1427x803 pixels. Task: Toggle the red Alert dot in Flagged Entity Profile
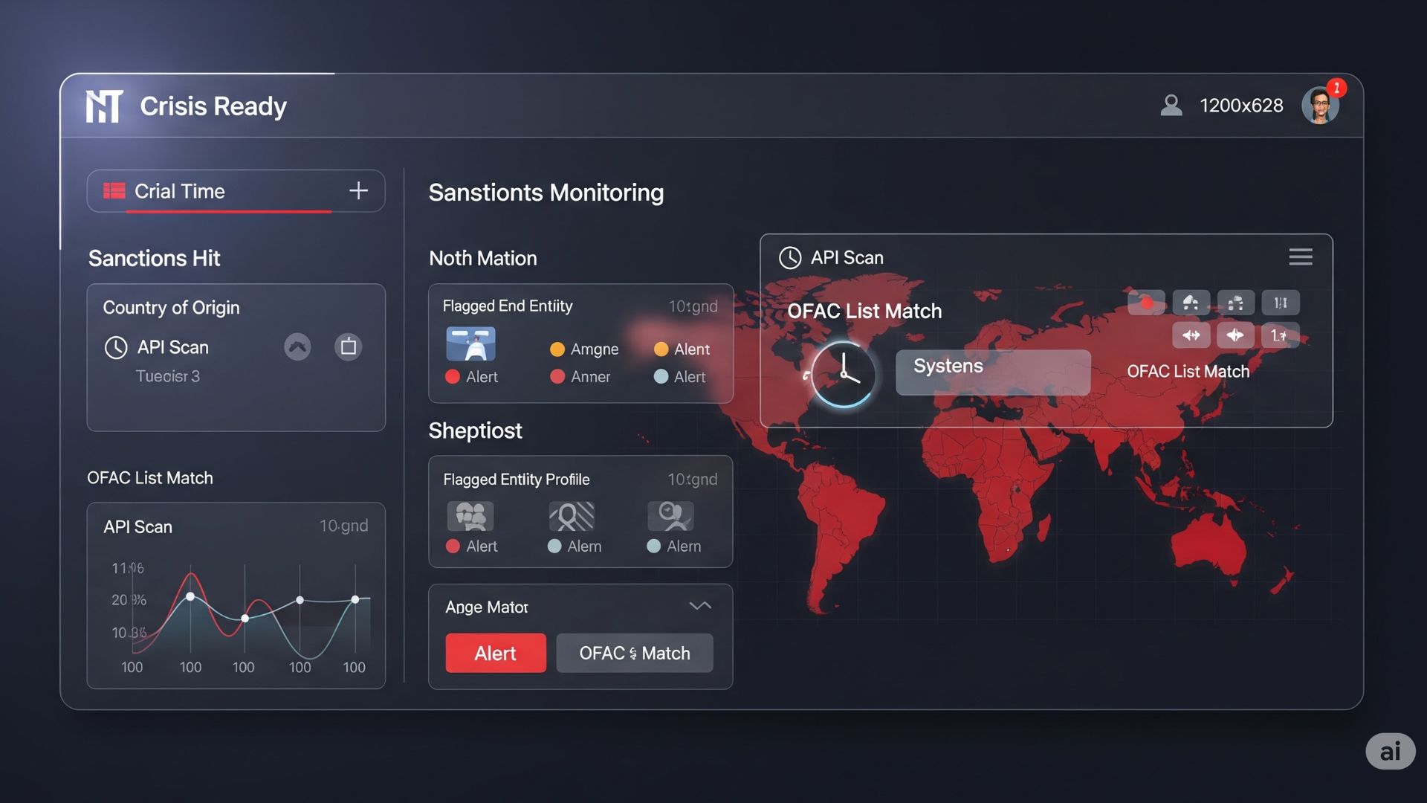453,546
